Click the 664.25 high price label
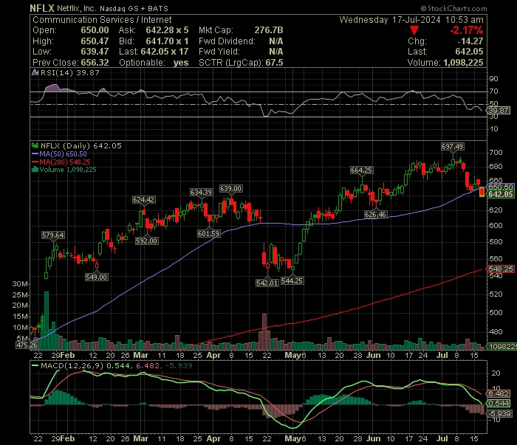 (x=361, y=170)
